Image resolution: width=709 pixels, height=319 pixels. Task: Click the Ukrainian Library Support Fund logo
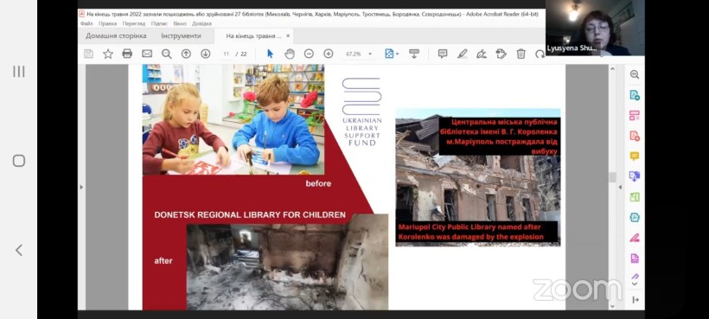pos(361,112)
